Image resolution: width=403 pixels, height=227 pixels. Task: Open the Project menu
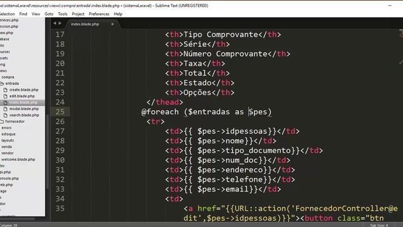point(78,14)
